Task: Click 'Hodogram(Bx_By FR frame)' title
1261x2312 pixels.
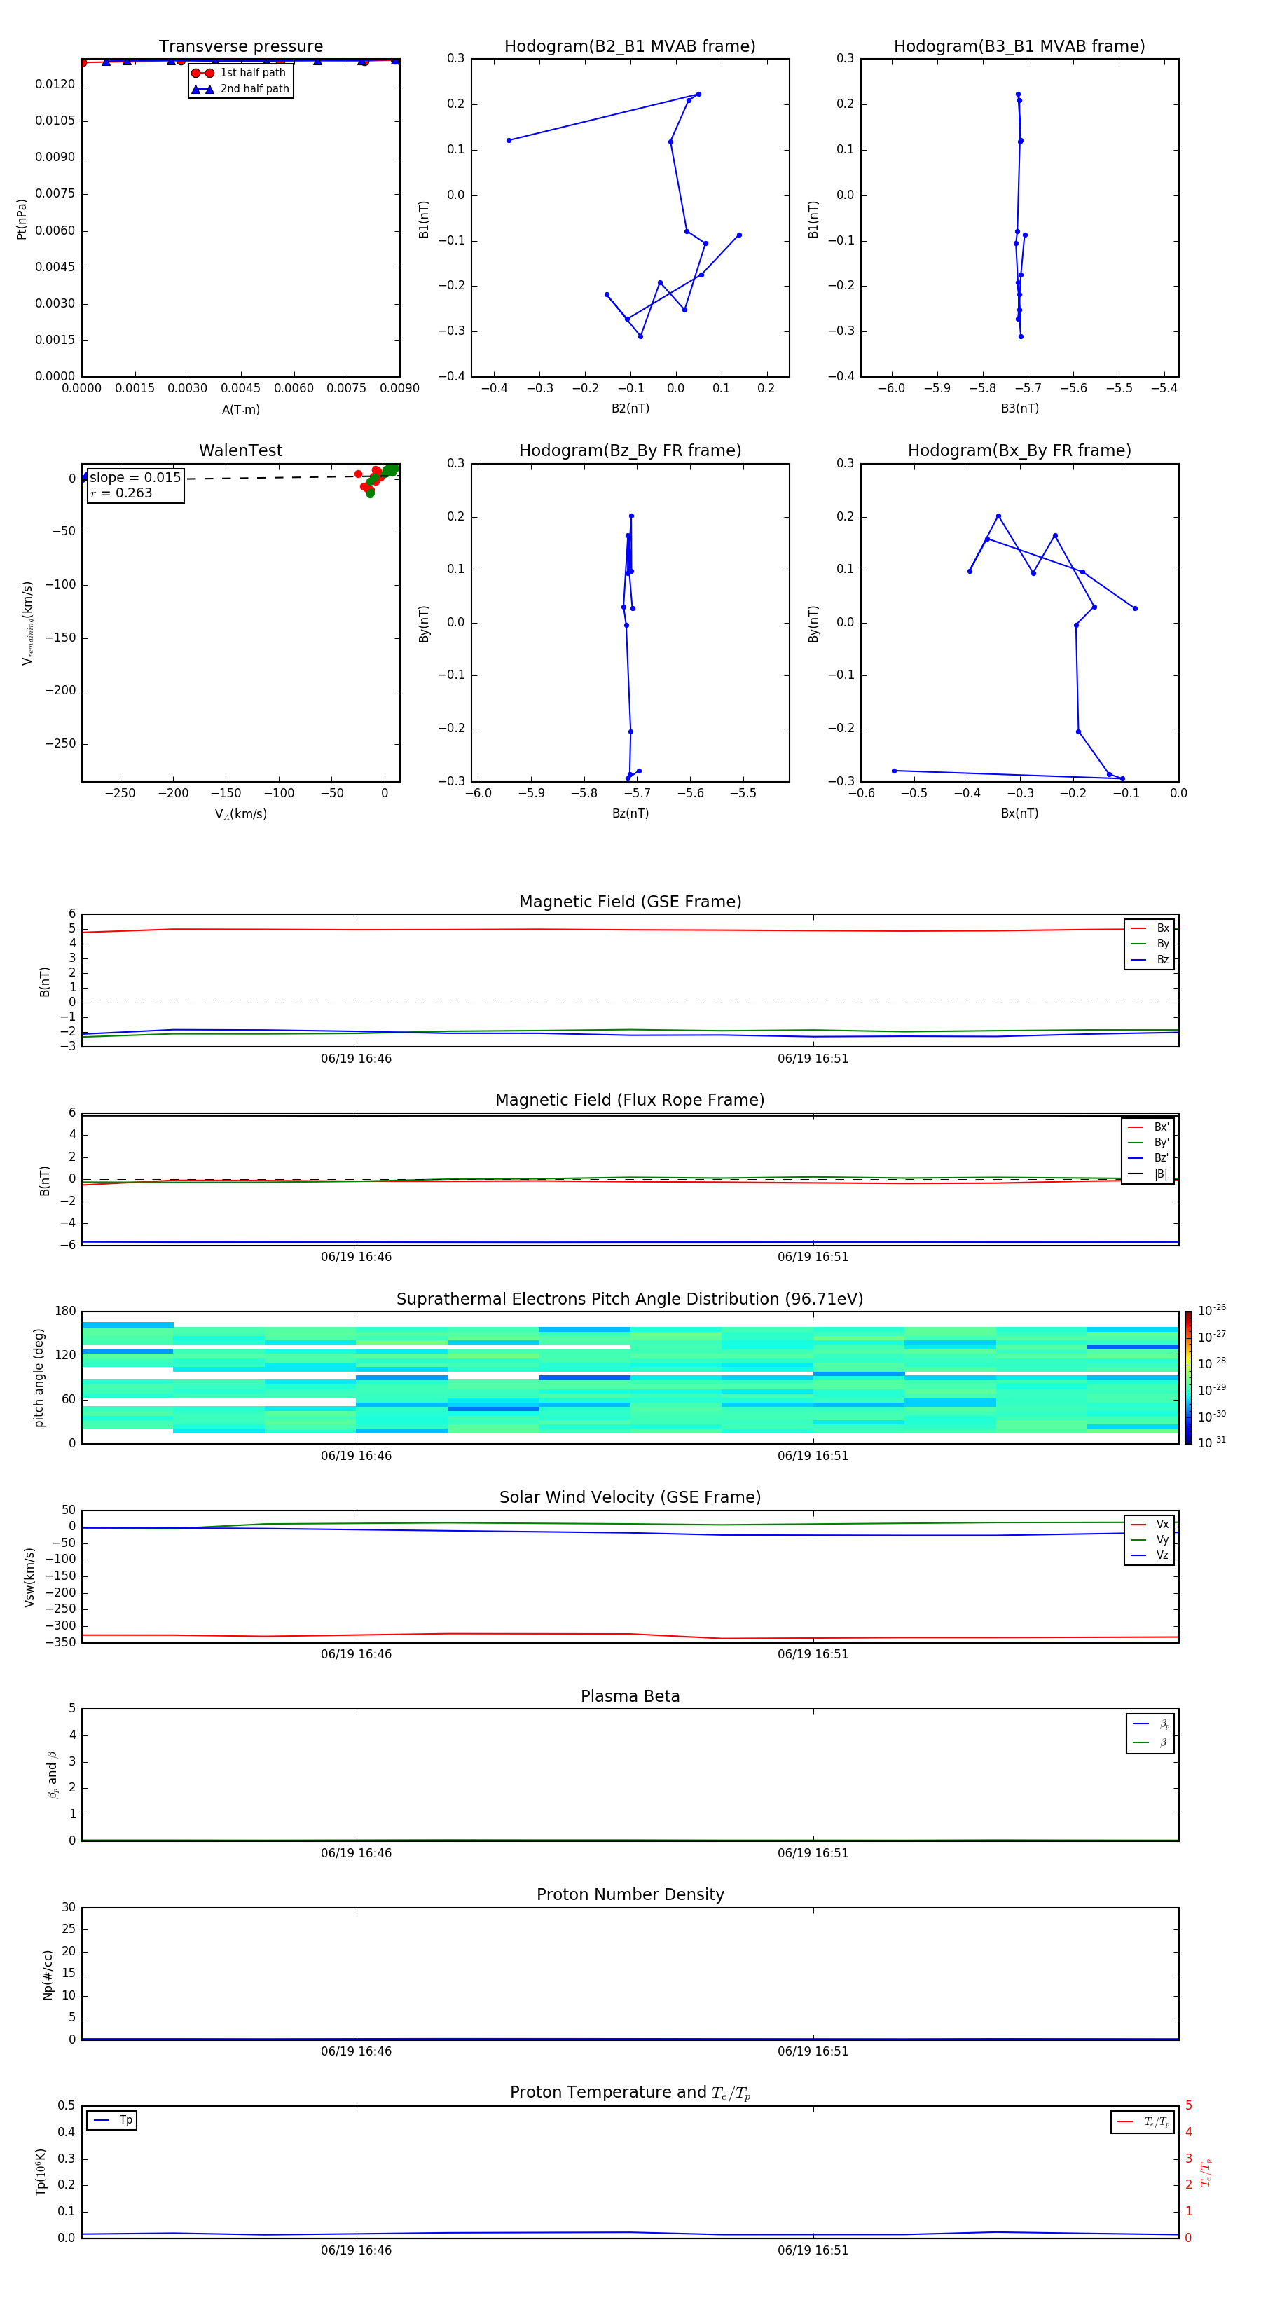Action: [1019, 450]
